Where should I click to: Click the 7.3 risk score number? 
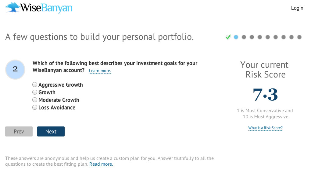(265, 95)
